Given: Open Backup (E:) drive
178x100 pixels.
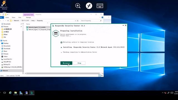Looking at the screenshot, I should (x=7, y=64).
